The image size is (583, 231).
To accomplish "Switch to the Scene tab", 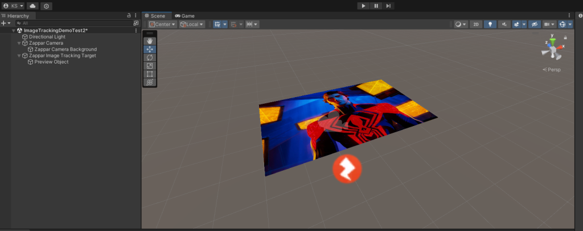I will 157,15.
